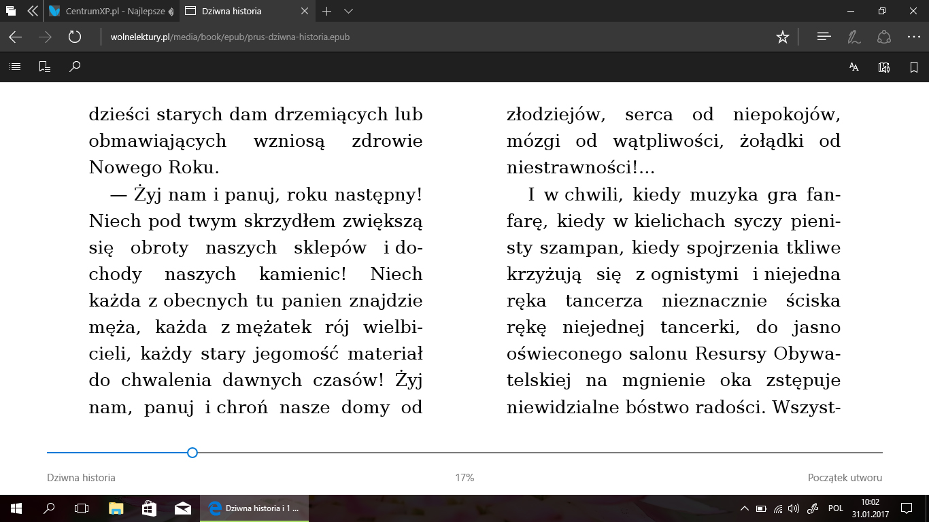Open the Action Center notifications
929x522 pixels.
(x=907, y=508)
